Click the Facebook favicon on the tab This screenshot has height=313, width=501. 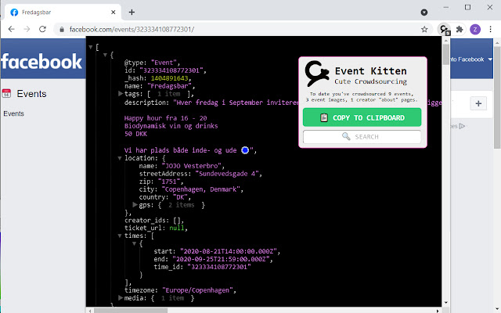pyautogui.click(x=14, y=13)
